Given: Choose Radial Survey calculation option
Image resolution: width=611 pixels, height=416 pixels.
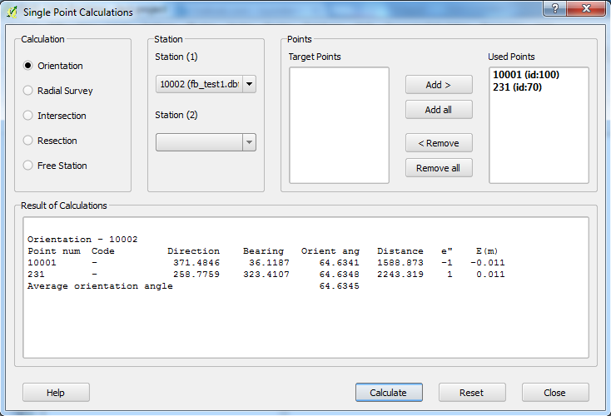Looking at the screenshot, I should click(29, 91).
